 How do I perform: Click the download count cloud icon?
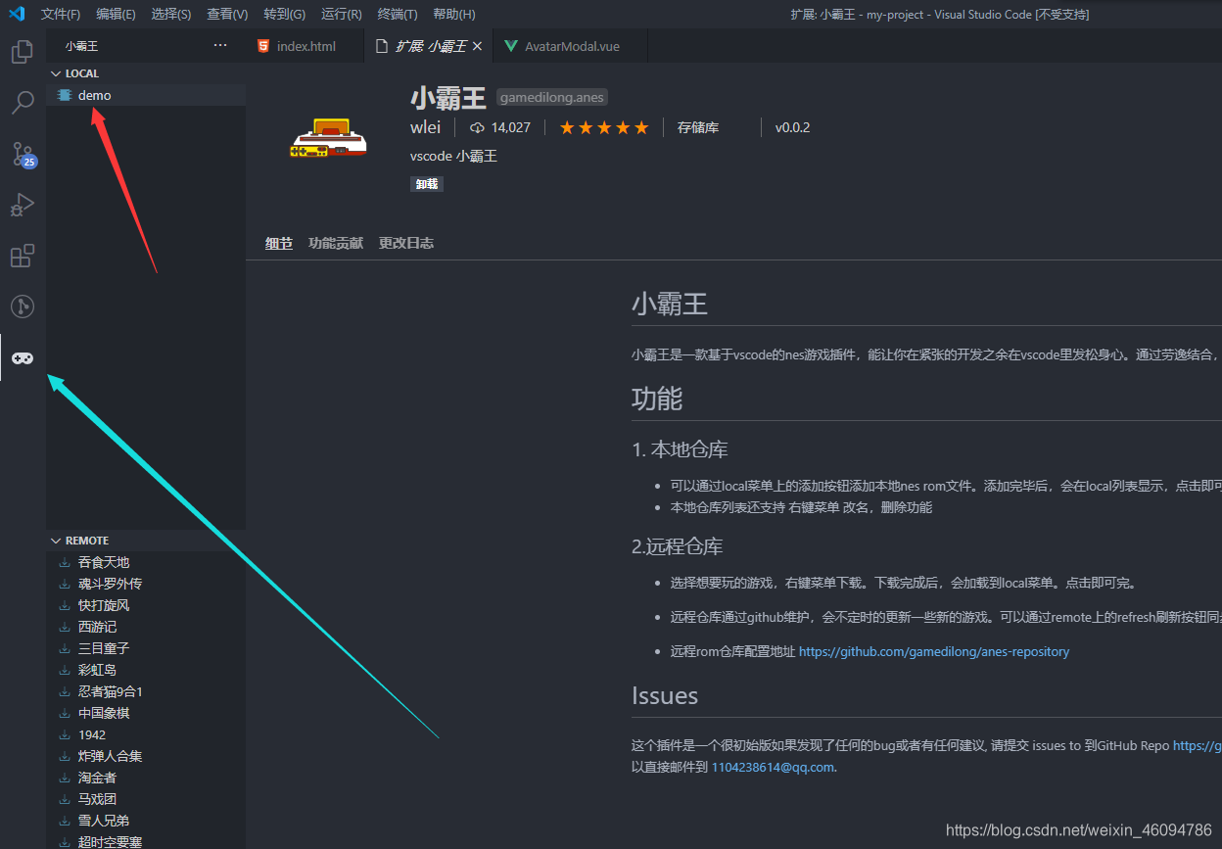[478, 127]
